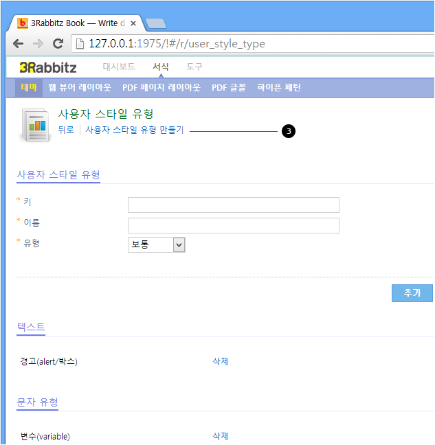Image resolution: width=435 pixels, height=445 pixels.
Task: Click the 뒤로 link
Action: pos(66,130)
